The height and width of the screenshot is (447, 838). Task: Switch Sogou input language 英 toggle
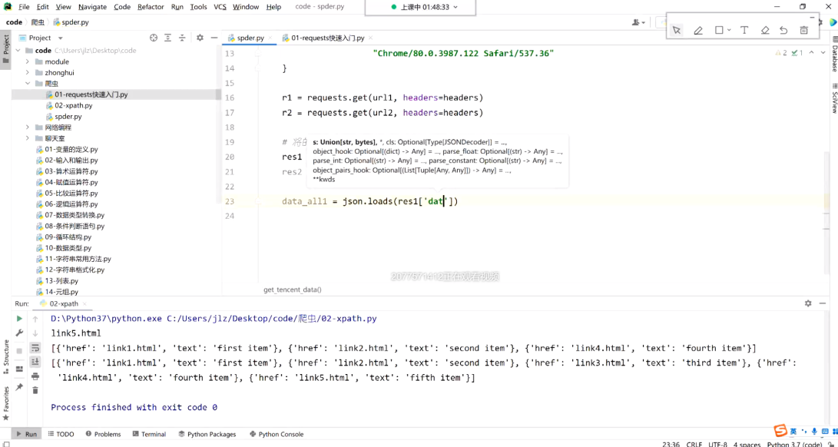(794, 431)
